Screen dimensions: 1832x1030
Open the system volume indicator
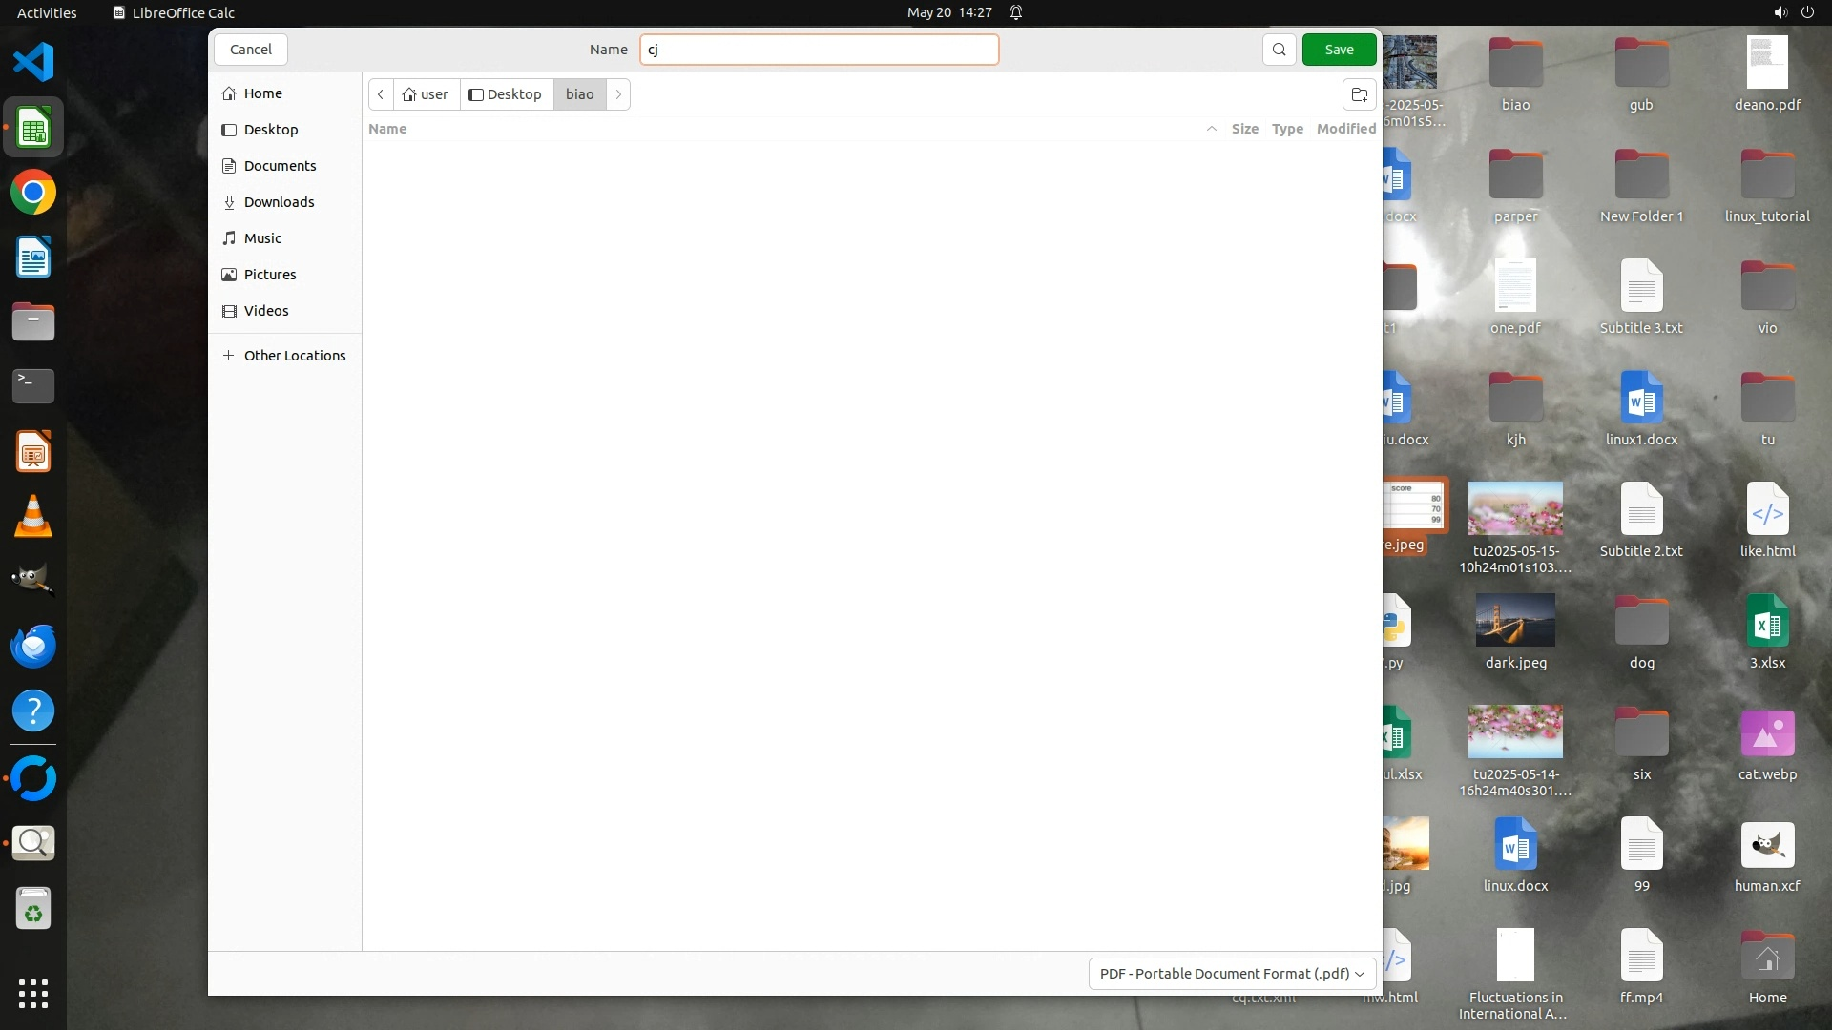[x=1780, y=12]
